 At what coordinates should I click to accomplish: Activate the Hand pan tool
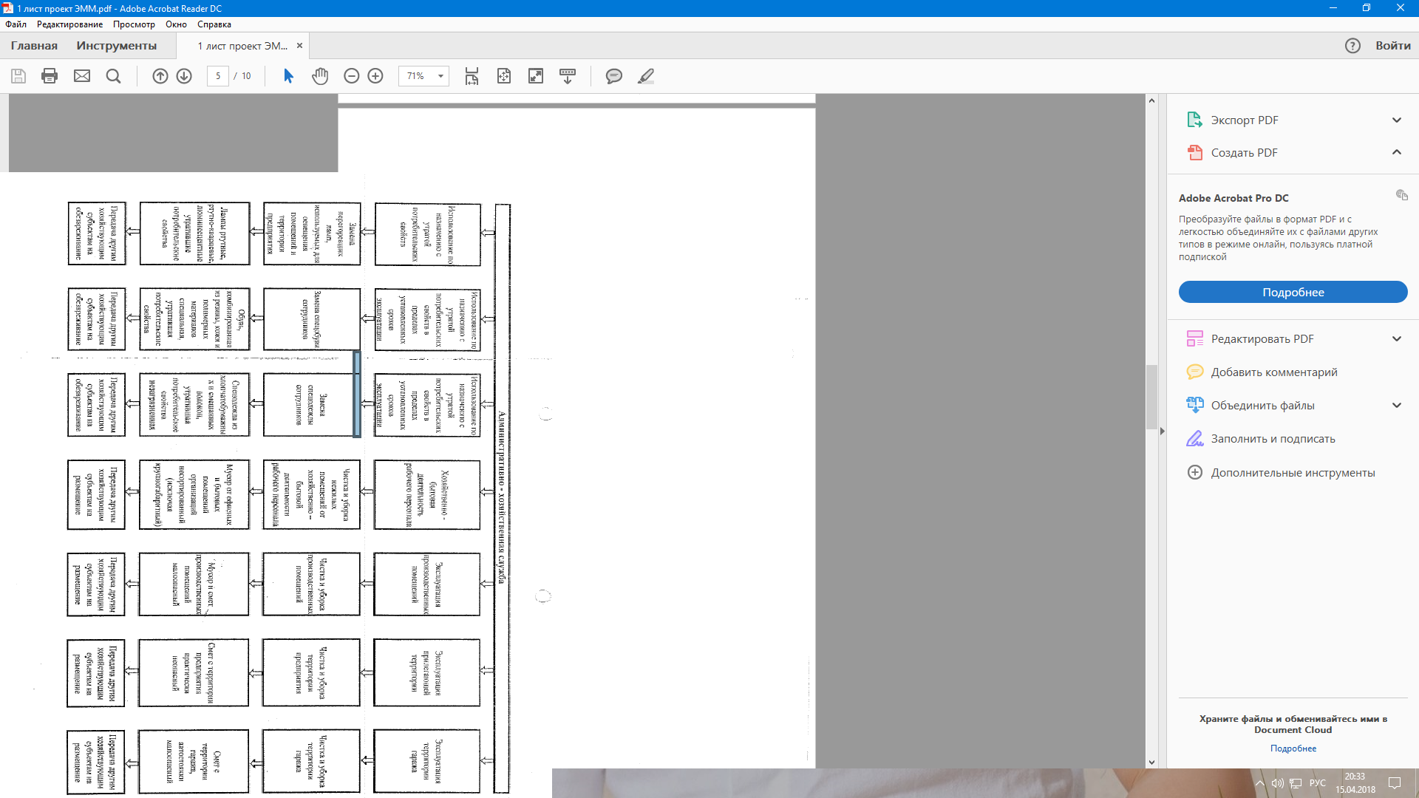coord(320,76)
